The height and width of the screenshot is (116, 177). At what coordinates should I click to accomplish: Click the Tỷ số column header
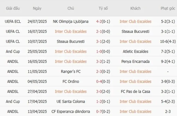click(x=103, y=8)
